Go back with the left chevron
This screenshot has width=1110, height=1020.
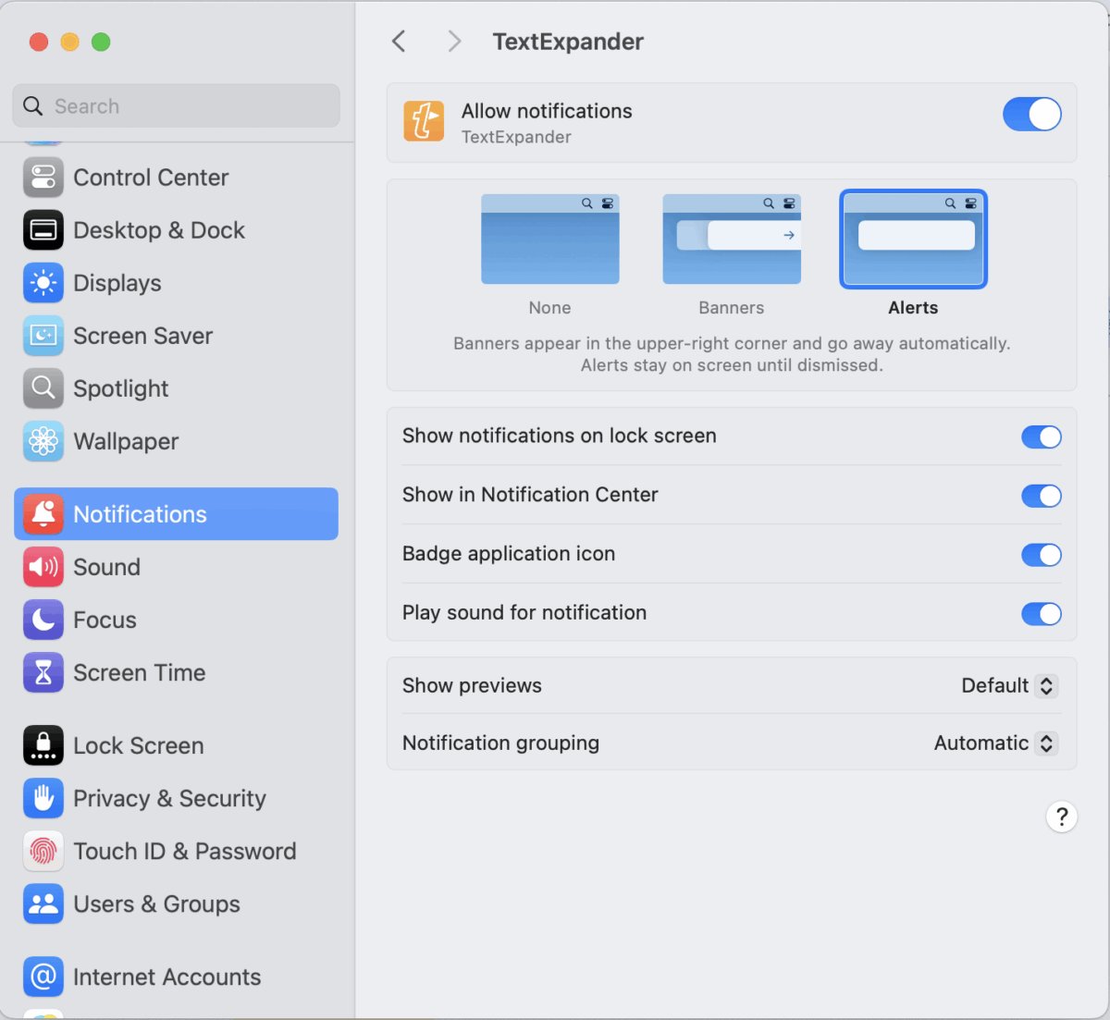click(400, 42)
